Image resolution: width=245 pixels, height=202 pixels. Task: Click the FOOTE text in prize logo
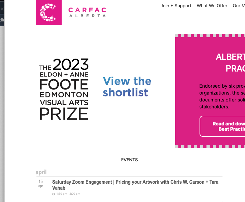coord(64,84)
